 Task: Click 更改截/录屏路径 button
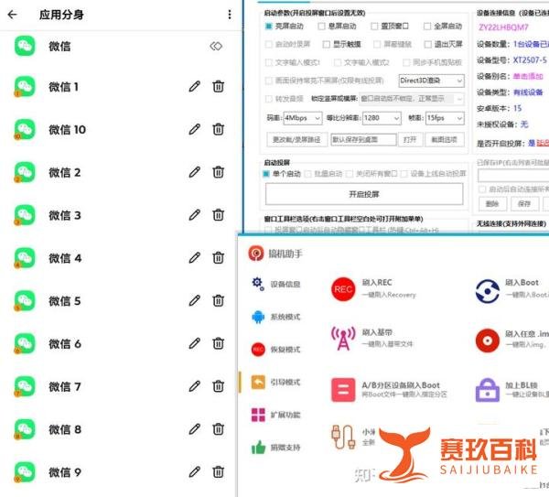pos(296,139)
